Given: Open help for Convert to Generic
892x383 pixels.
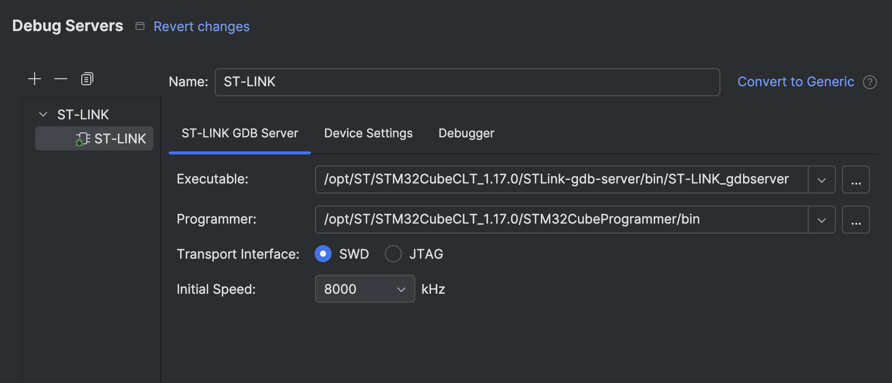Looking at the screenshot, I should coord(869,82).
